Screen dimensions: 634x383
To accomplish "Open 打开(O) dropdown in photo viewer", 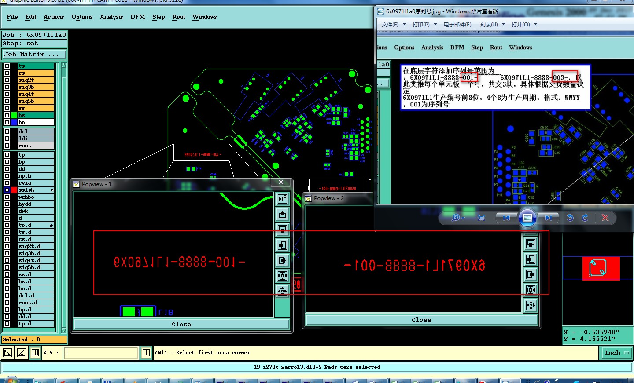I will [x=524, y=25].
